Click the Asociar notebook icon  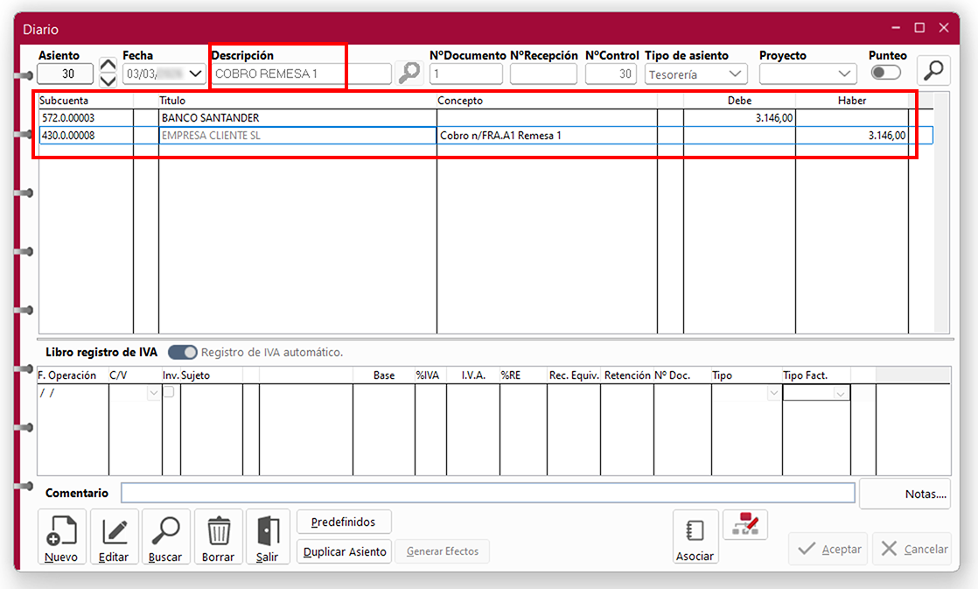pos(695,536)
